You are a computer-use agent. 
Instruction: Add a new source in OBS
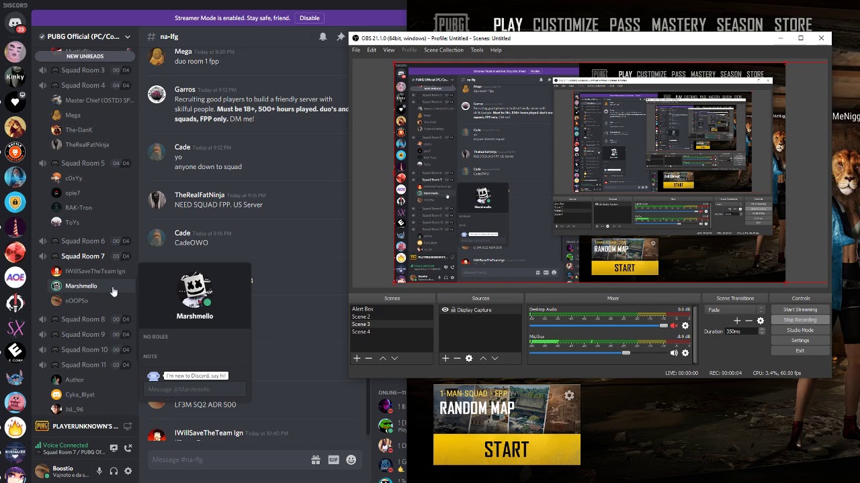pos(445,358)
